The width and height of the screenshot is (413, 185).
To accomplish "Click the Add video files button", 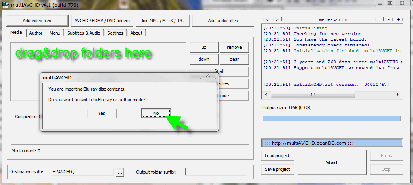I will click(37, 21).
